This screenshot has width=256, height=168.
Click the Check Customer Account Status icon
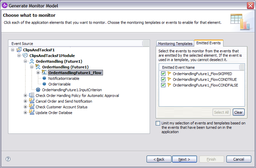pos(32,107)
